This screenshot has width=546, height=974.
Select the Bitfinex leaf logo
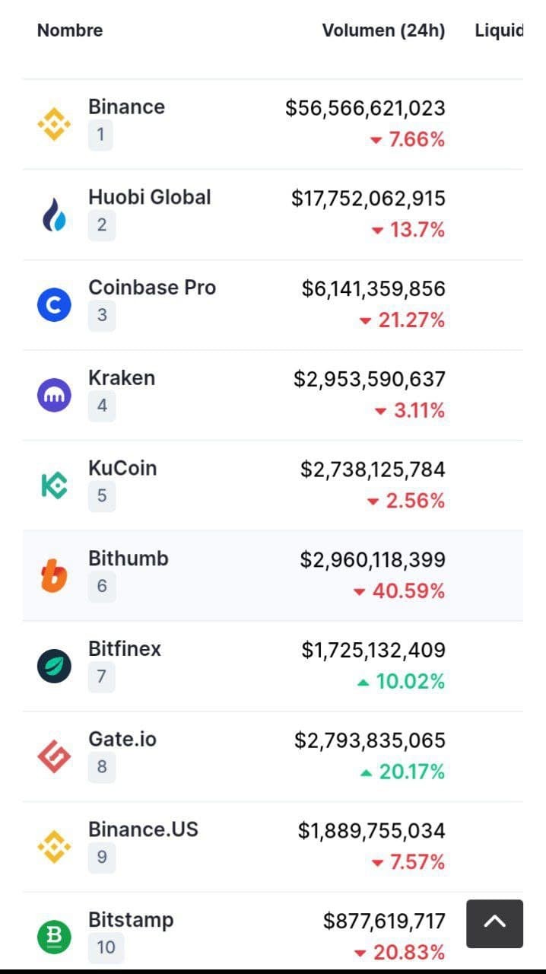(x=54, y=667)
